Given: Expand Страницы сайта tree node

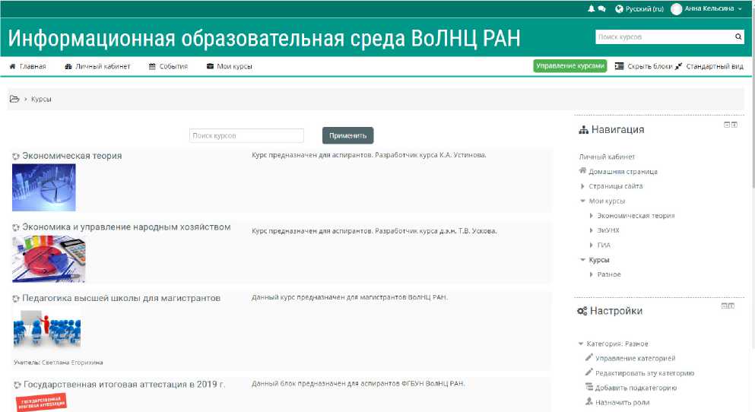Looking at the screenshot, I should coord(582,186).
